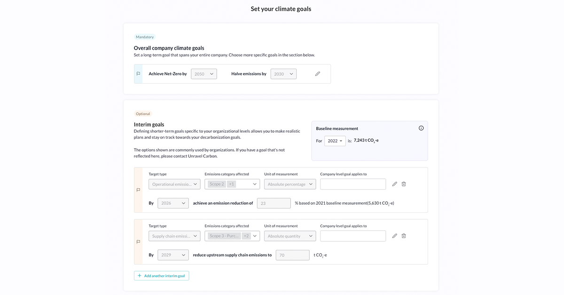Click flag icon on Net-Zero goal row
This screenshot has height=295, width=564.
(138, 74)
